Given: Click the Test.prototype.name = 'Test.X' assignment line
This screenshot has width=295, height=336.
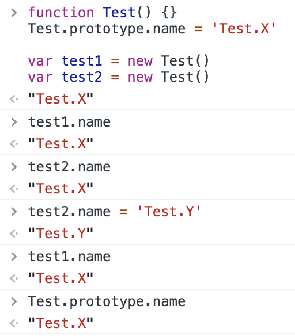Looking at the screenshot, I should pos(152,29).
